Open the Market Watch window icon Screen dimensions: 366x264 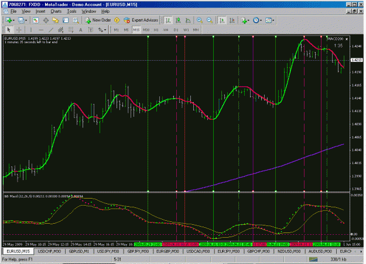coord(36,20)
